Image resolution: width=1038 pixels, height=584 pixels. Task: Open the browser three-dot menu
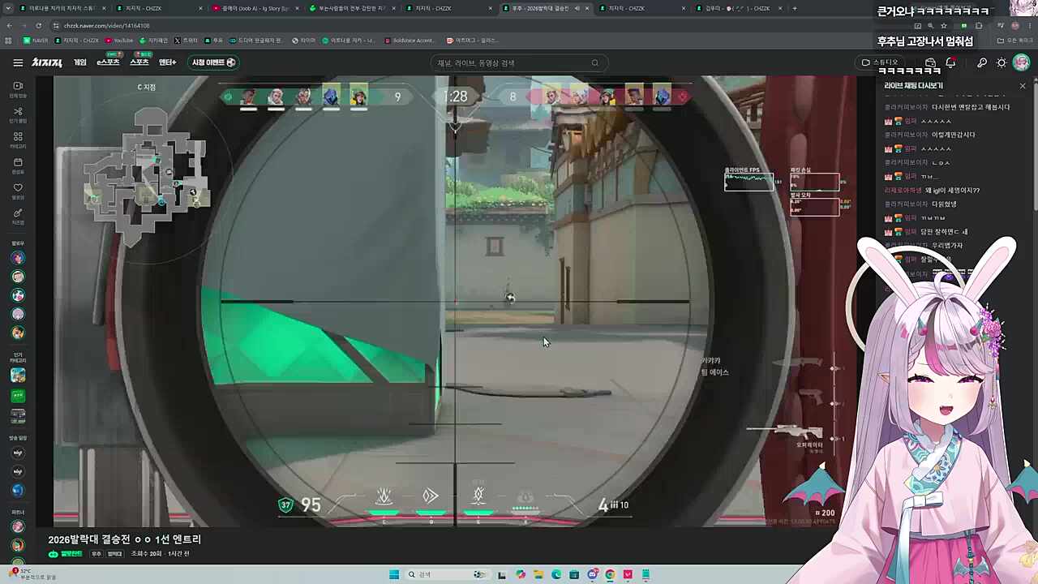1030,26
